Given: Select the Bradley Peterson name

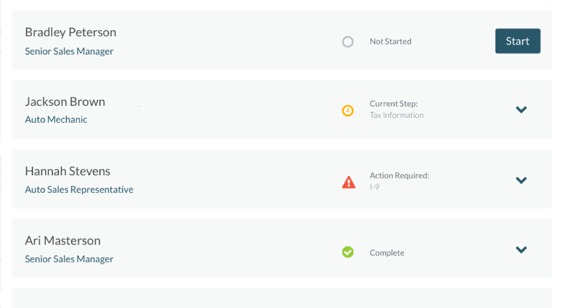Looking at the screenshot, I should (71, 32).
